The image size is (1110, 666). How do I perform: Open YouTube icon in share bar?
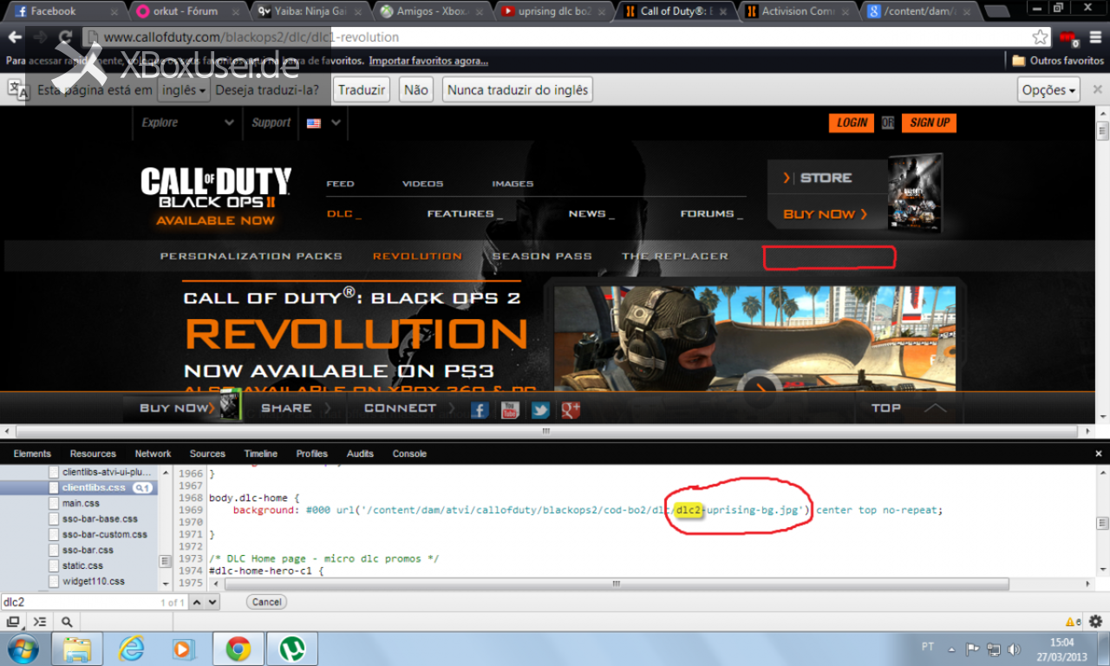click(x=510, y=410)
